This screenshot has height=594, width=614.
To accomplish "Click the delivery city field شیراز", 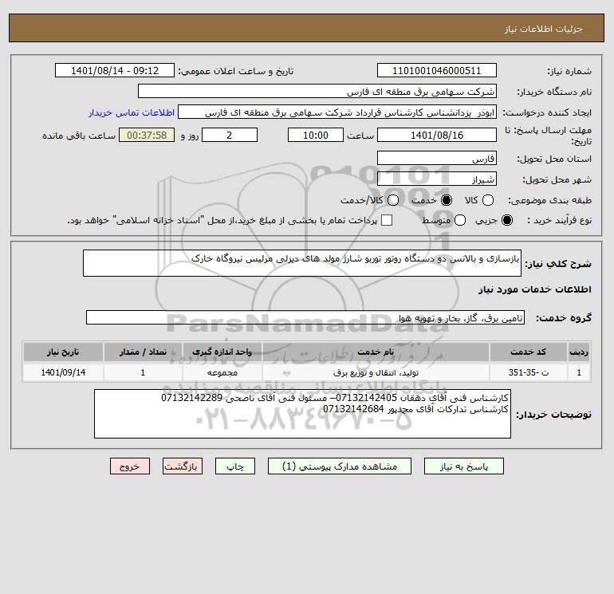I will 437,179.
